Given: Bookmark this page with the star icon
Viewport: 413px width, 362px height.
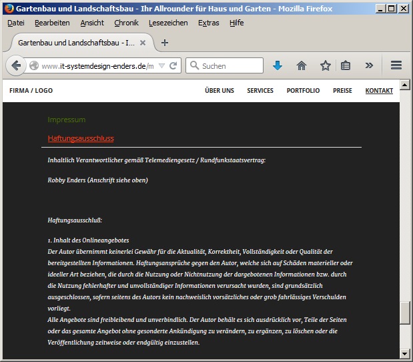Looking at the screenshot, I should 325,65.
